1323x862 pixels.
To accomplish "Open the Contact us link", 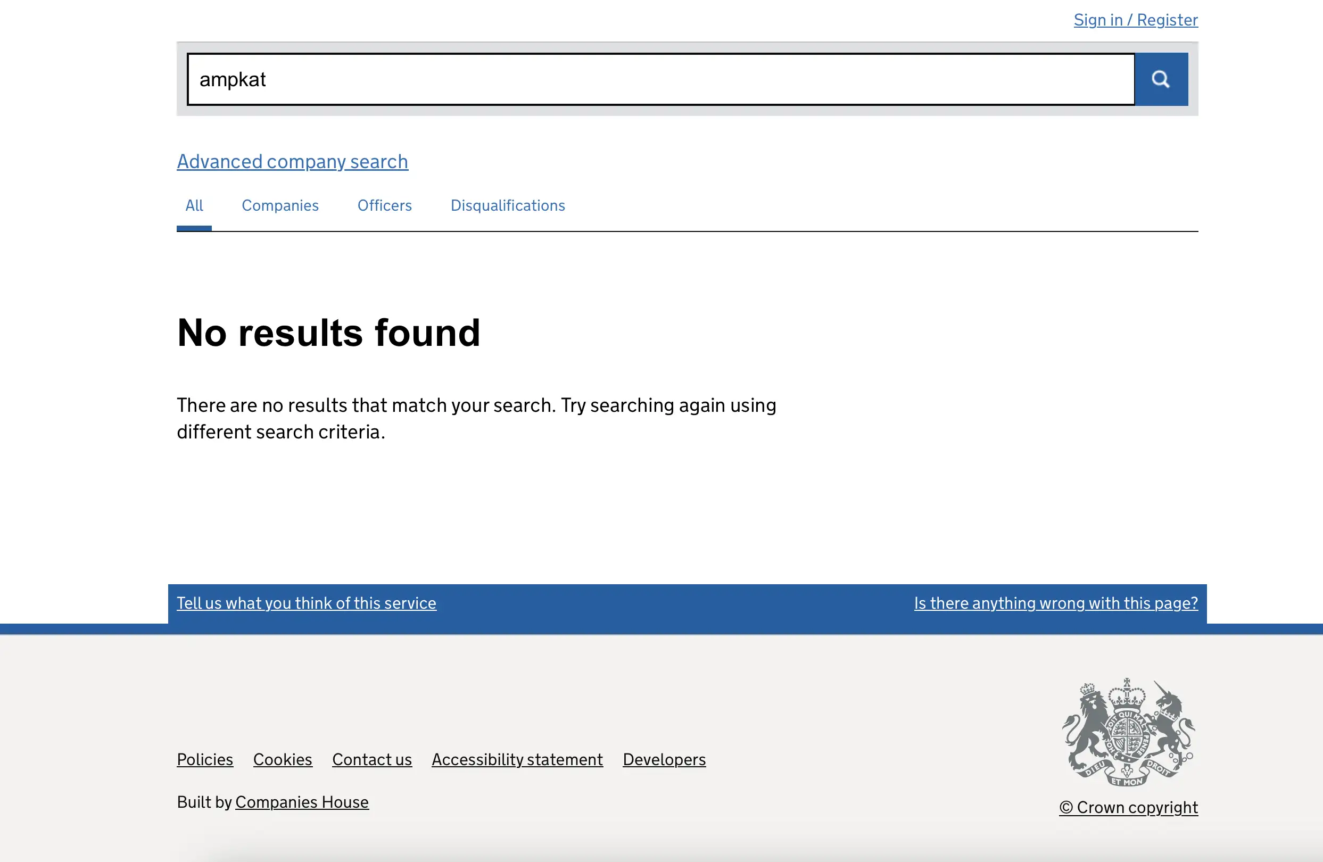I will coord(372,759).
